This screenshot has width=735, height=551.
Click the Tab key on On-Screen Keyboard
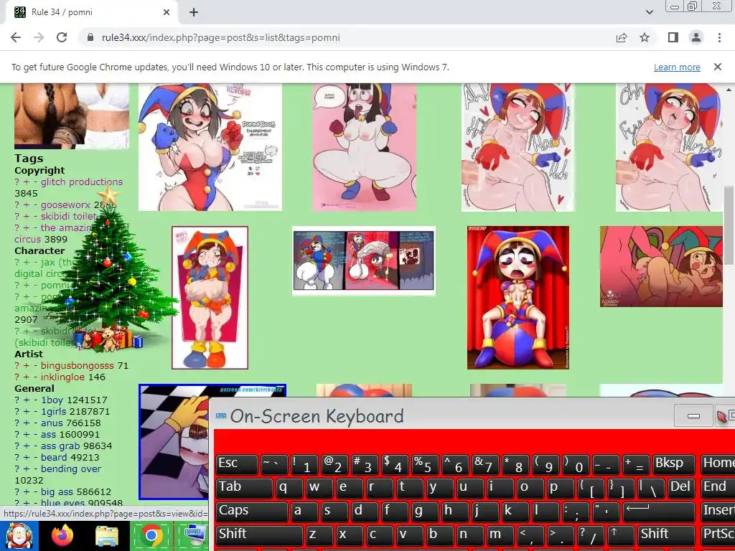[x=244, y=487]
